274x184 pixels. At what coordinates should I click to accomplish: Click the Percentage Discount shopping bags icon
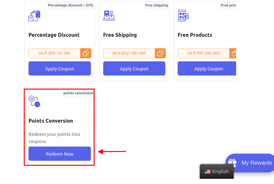[34, 15]
